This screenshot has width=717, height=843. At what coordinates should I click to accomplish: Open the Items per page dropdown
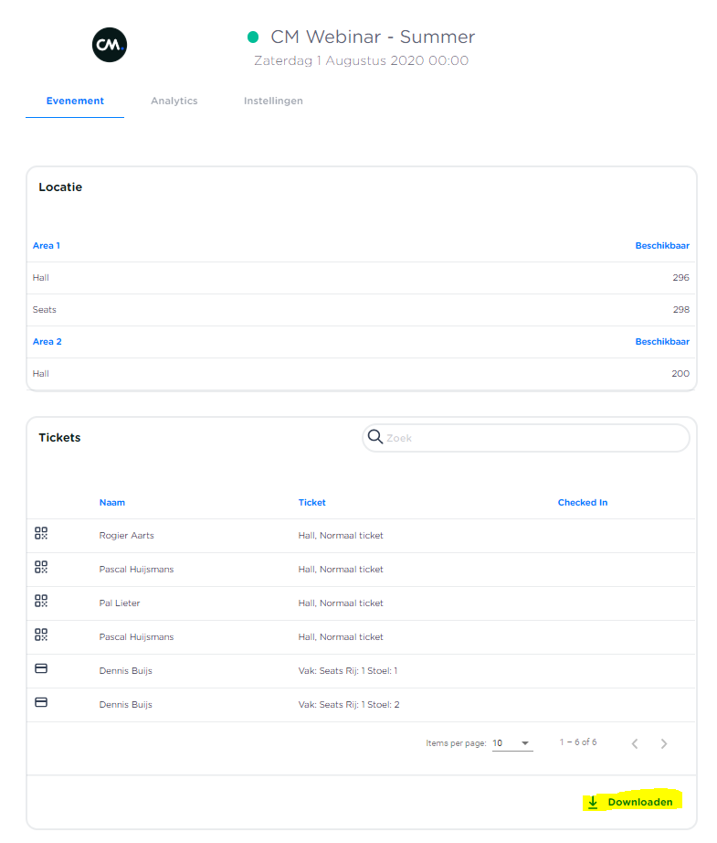(511, 743)
